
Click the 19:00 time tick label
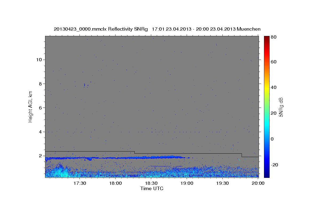pyautogui.click(x=187, y=183)
